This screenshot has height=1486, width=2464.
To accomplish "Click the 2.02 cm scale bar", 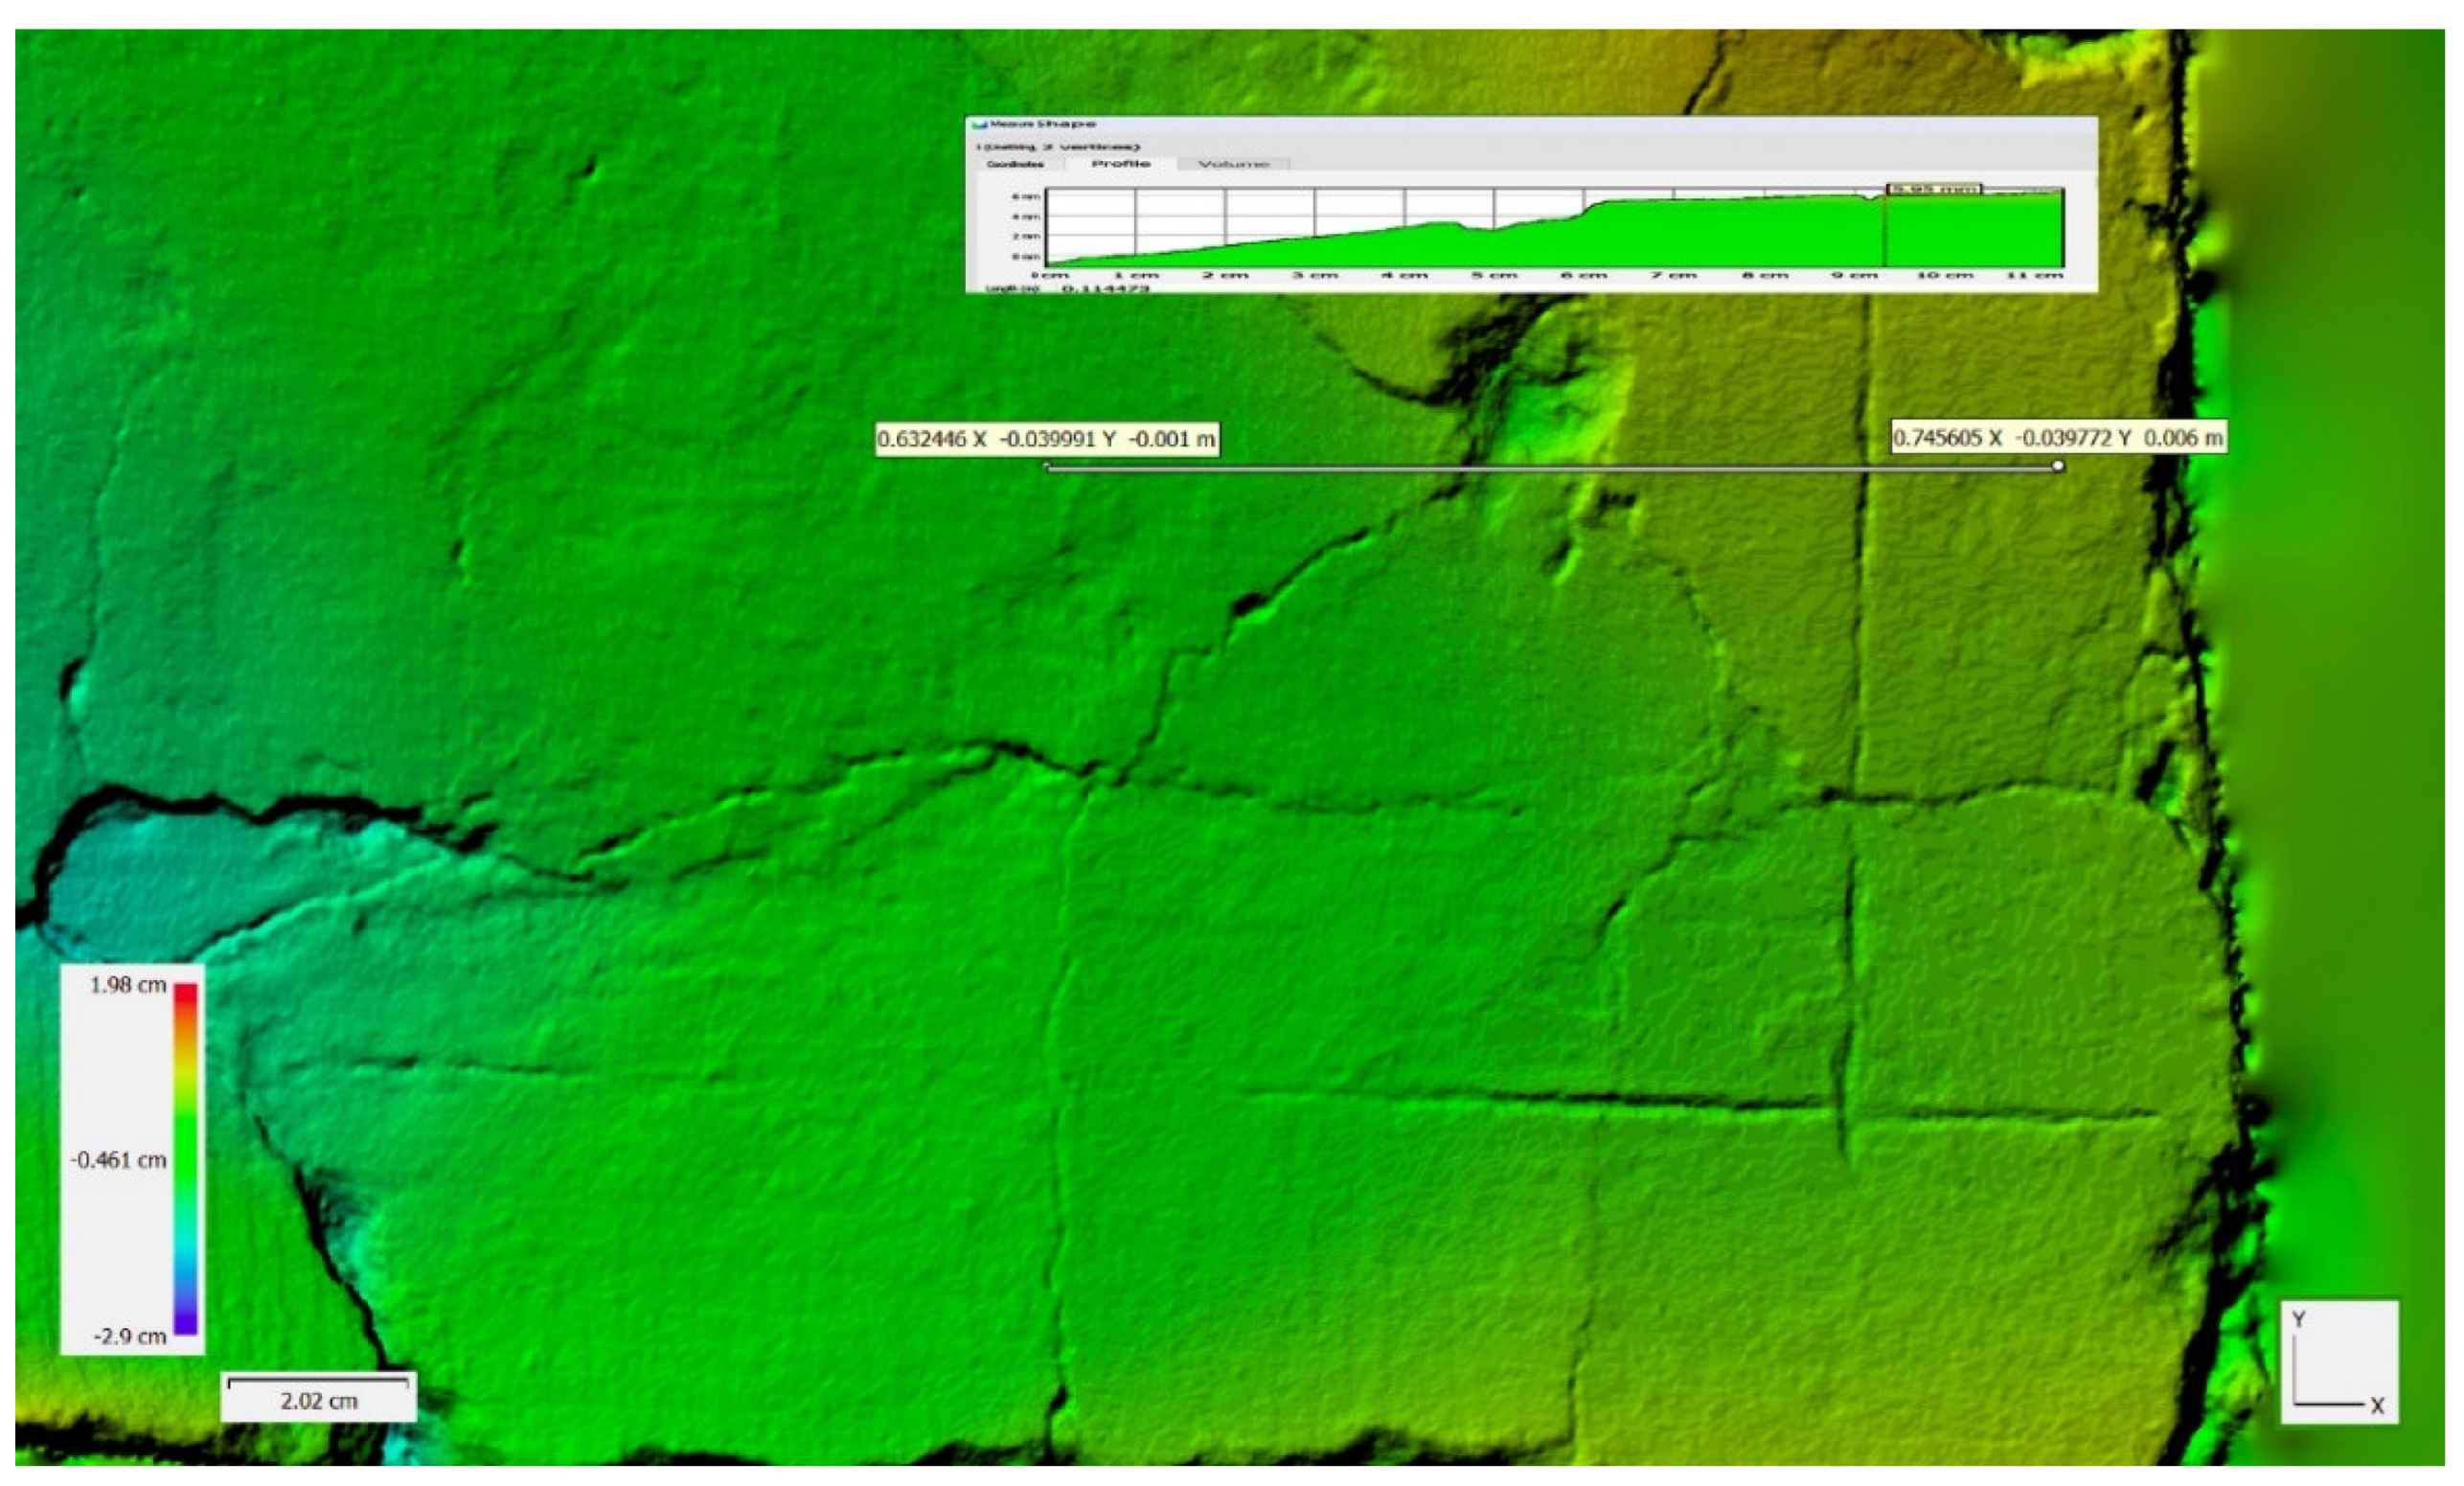I will [318, 1394].
